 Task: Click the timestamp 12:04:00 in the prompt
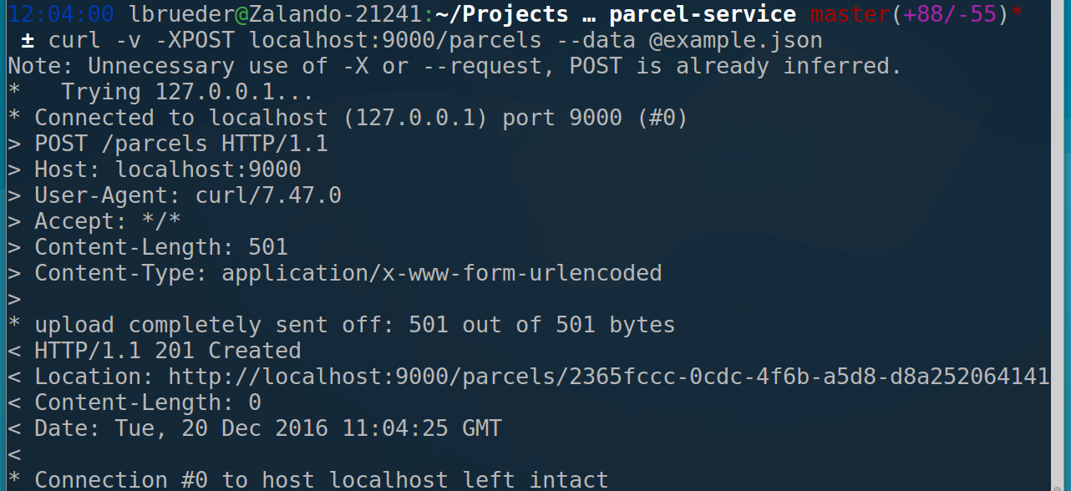[62, 14]
